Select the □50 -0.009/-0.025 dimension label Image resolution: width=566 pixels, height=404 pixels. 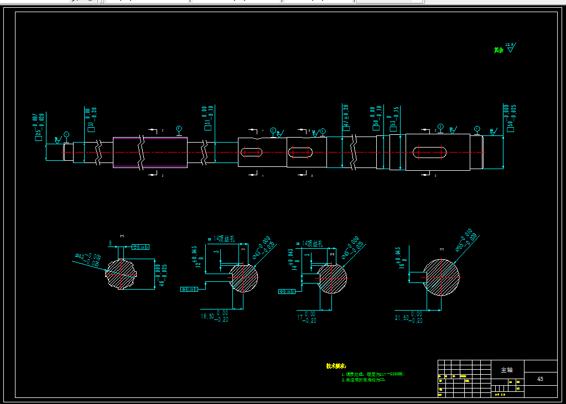(510, 118)
